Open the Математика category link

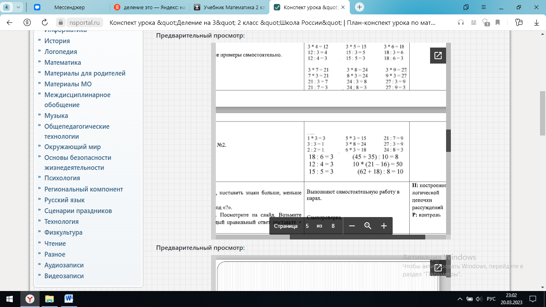62,62
